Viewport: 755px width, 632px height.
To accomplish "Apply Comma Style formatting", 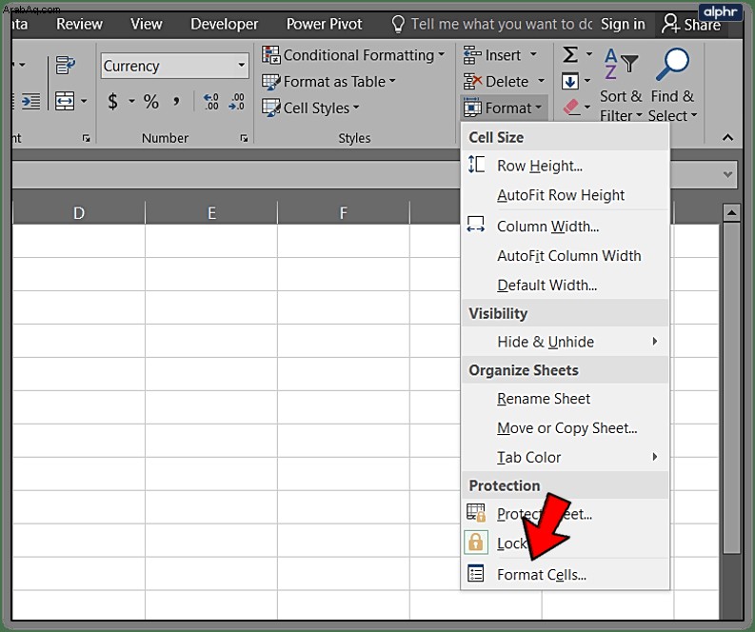I will pos(176,102).
